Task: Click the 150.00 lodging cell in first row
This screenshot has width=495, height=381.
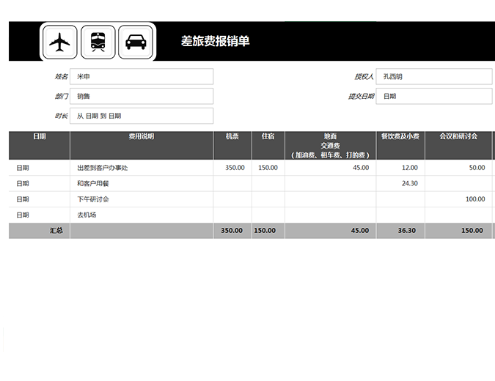Action: coord(268,168)
